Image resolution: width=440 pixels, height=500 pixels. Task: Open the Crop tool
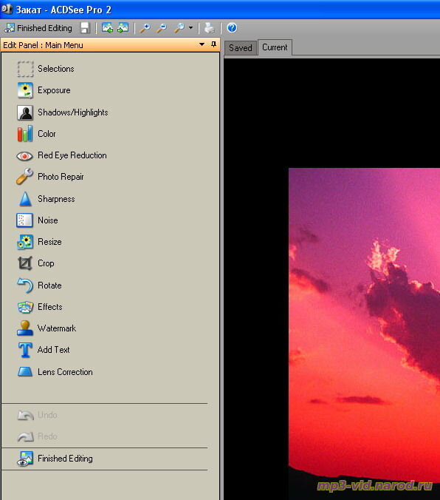(35, 263)
